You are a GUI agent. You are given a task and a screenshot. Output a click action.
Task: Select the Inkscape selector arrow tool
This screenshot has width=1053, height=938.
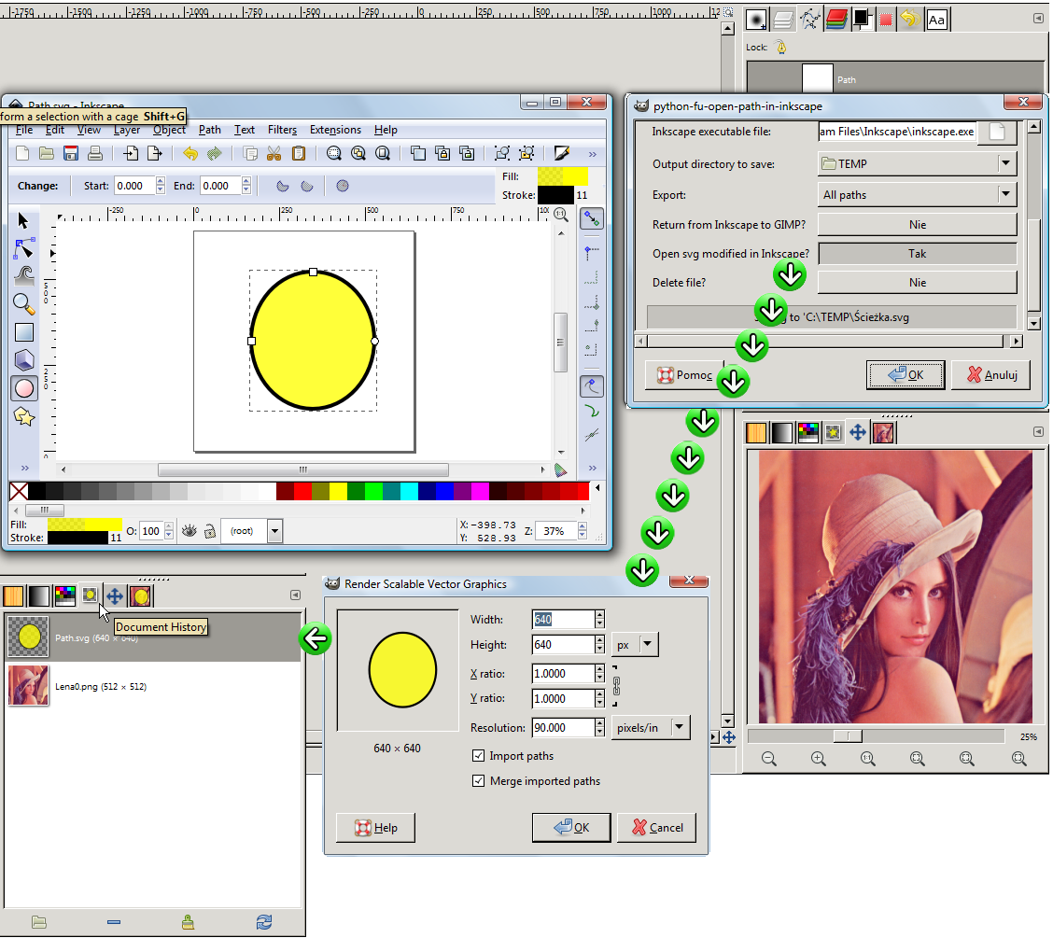(x=23, y=221)
